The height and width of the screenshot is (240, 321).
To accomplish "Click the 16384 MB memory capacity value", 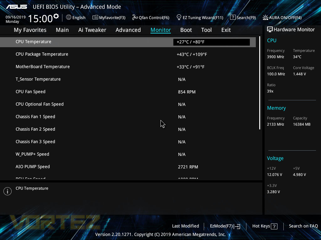I will tap(302, 124).
